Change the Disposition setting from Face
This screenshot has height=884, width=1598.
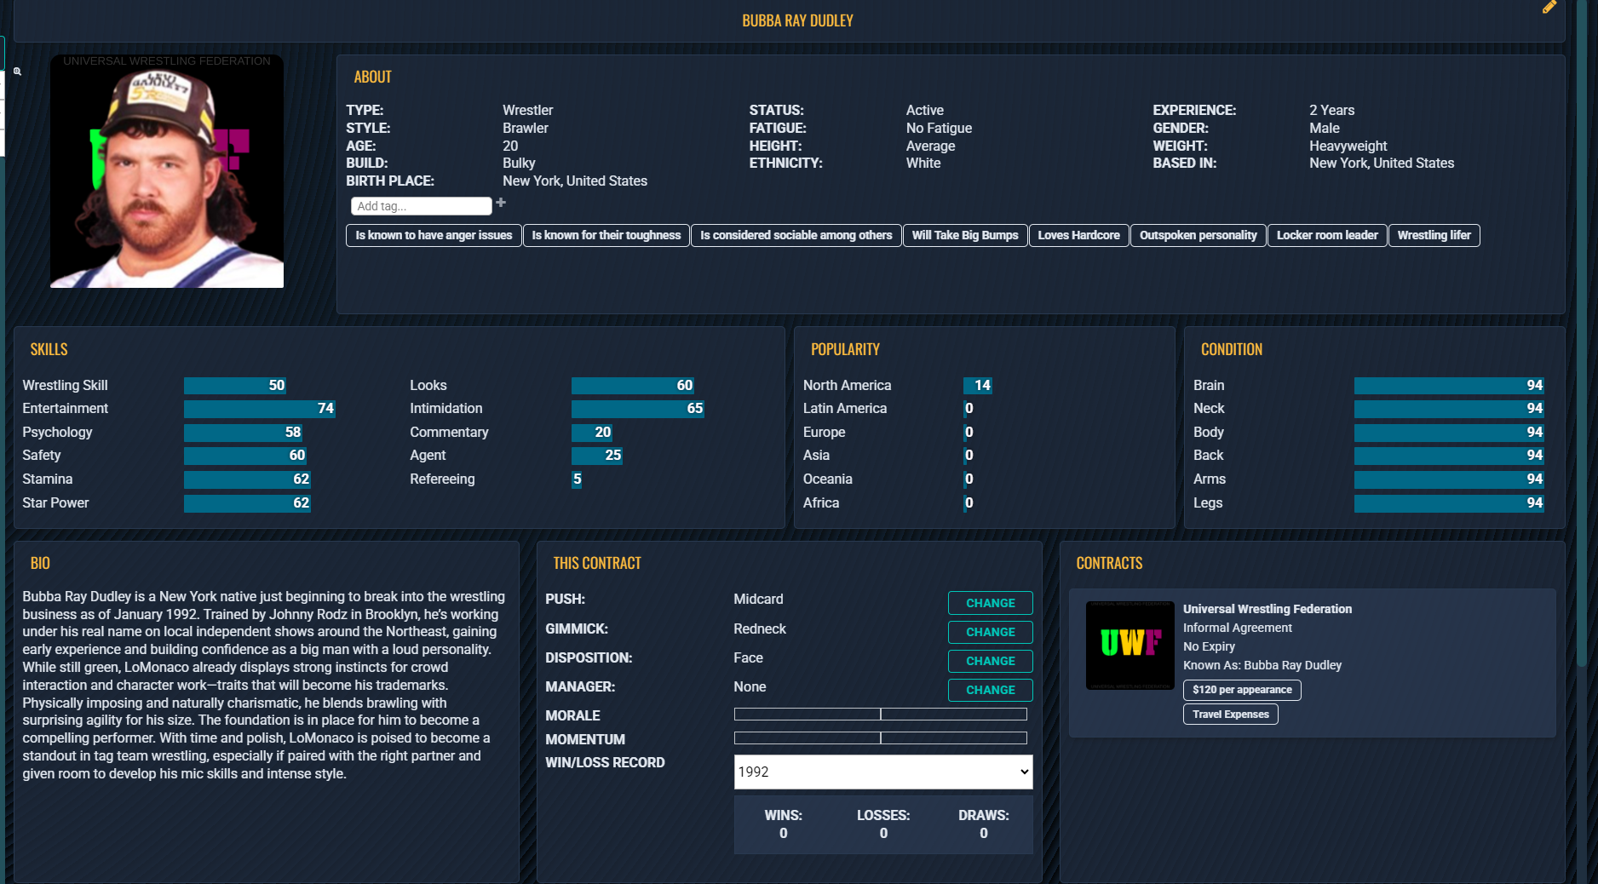[990, 661]
